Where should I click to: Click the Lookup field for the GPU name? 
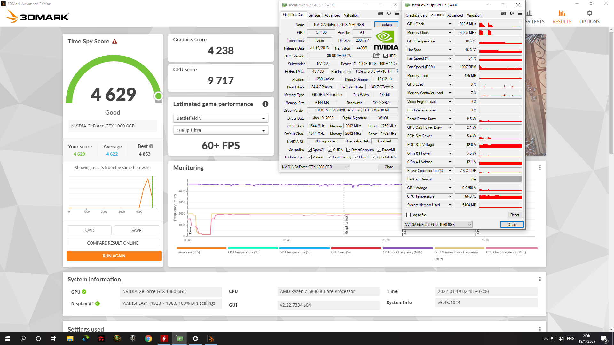[x=386, y=25]
